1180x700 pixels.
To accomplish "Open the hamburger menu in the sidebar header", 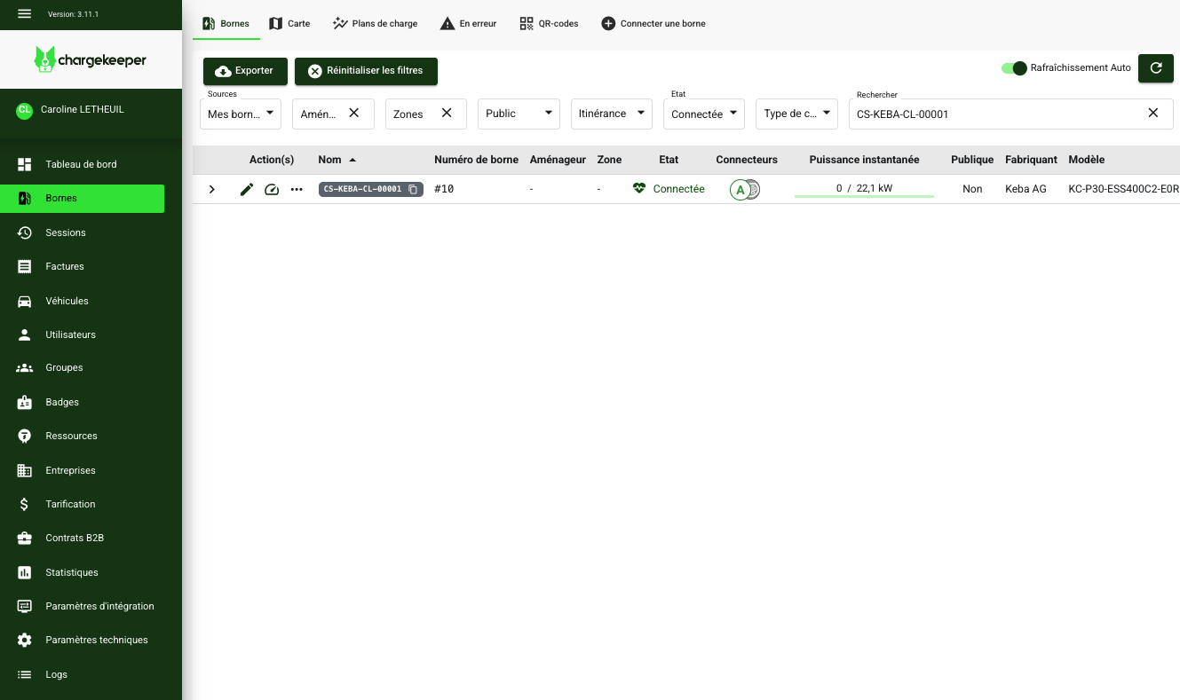I will (24, 13).
